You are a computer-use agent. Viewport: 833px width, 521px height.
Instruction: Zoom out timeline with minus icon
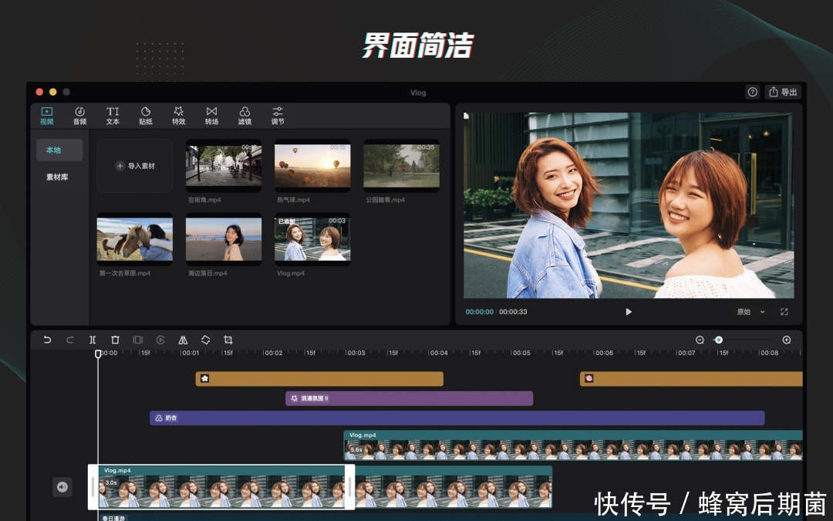pyautogui.click(x=700, y=340)
